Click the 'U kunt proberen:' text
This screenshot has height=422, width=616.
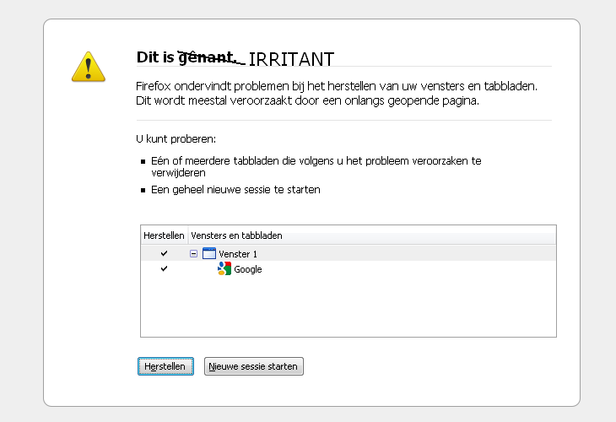point(176,139)
